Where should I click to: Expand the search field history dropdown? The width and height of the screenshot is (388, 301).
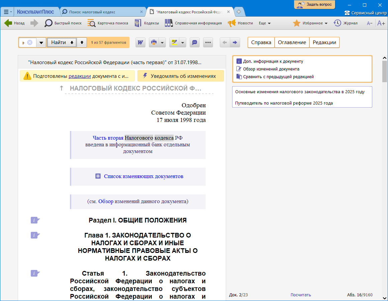click(41, 42)
